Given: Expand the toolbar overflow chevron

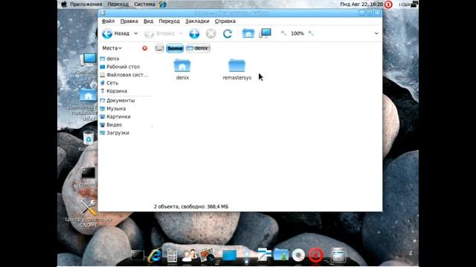Looking at the screenshot, I should pos(376,33).
